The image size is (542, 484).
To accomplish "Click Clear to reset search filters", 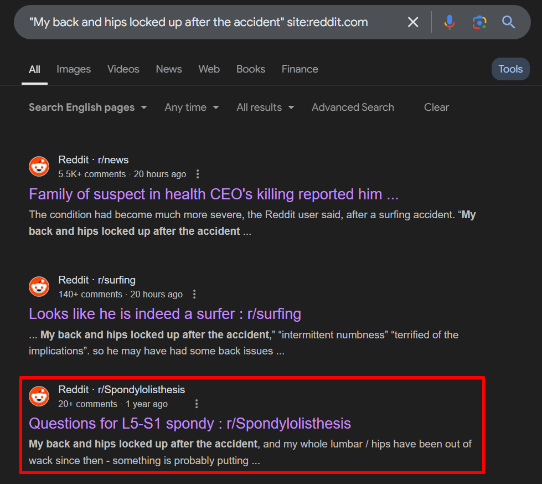I will 436,107.
